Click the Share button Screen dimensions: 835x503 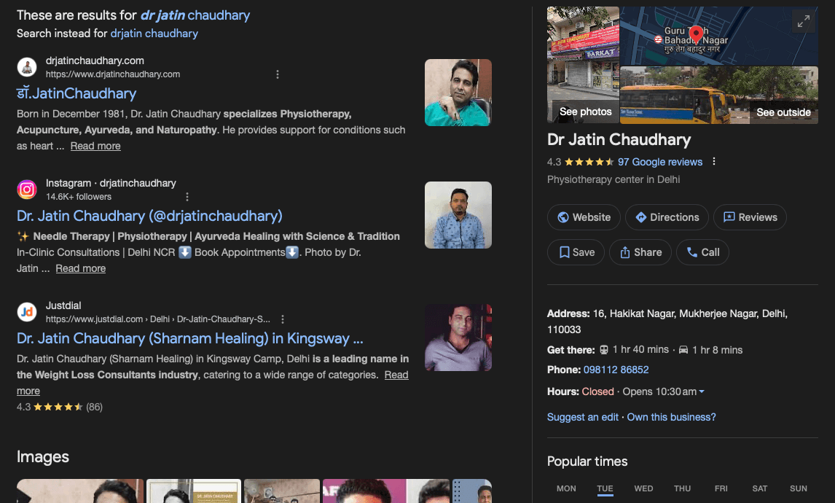[640, 252]
